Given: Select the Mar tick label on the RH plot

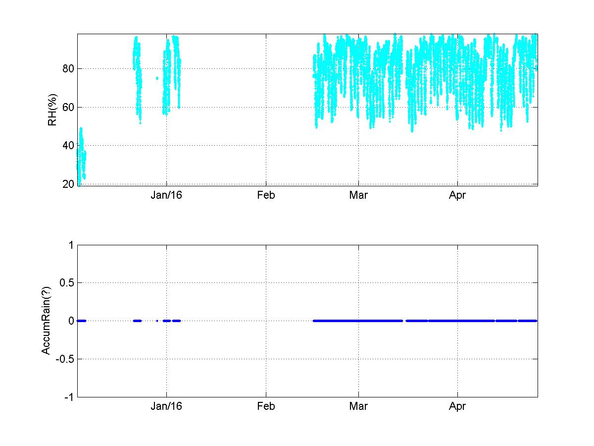Looking at the screenshot, I should click(x=358, y=195).
